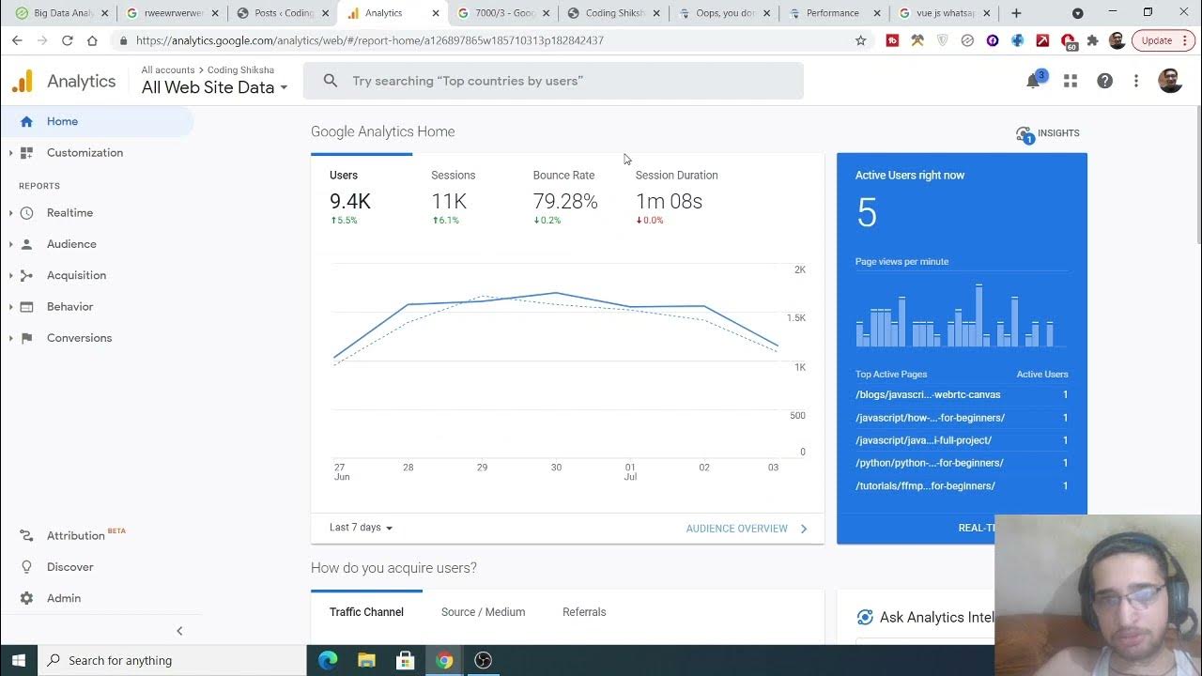
Task: Switch to Source / Medium tab
Action: (x=483, y=612)
